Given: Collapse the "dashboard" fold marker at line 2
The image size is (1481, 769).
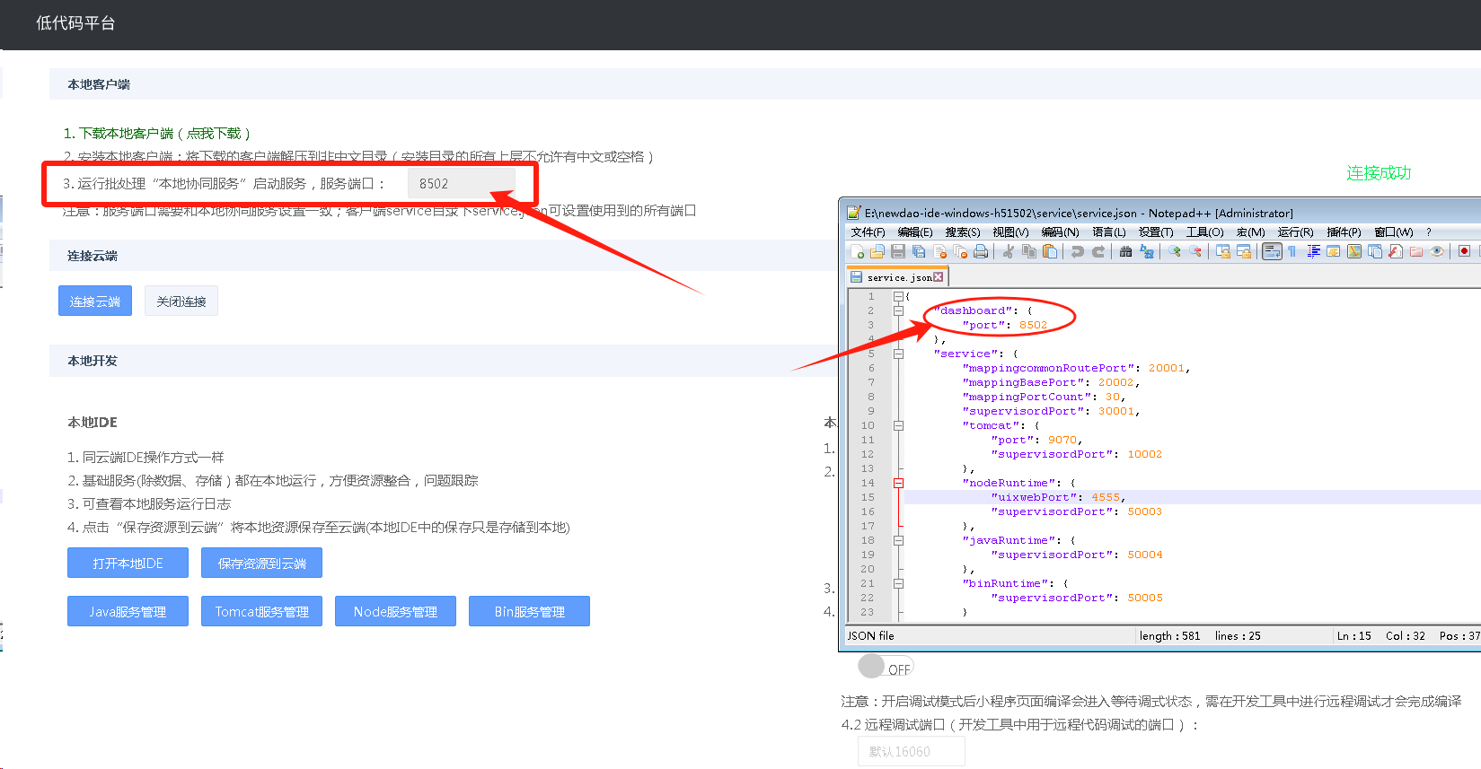Looking at the screenshot, I should point(898,310).
